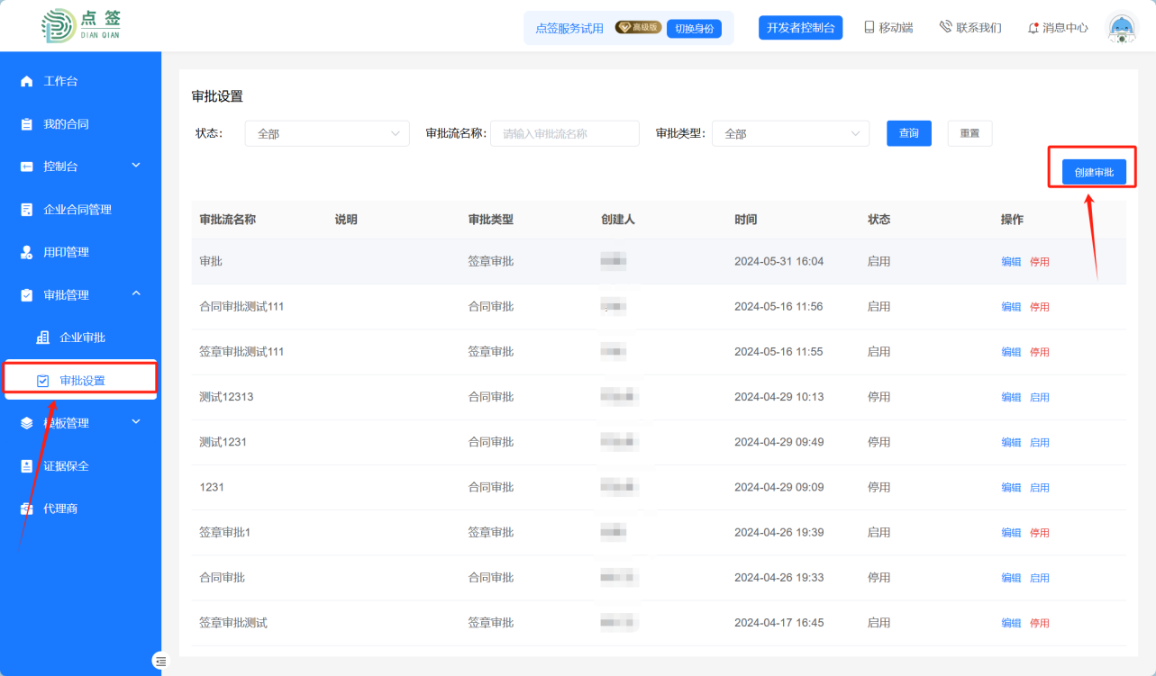Image resolution: width=1156 pixels, height=676 pixels.
Task: Expand the 模板管理 submenu chevron
Action: click(x=136, y=421)
